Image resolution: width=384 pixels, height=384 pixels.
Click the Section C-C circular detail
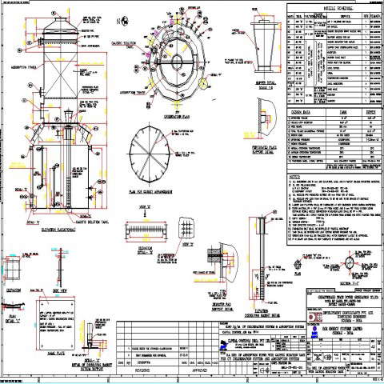pyautogui.click(x=350, y=262)
